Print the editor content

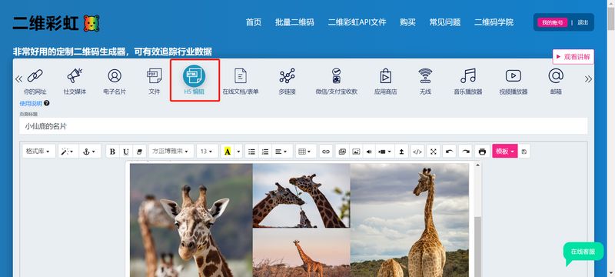[482, 151]
